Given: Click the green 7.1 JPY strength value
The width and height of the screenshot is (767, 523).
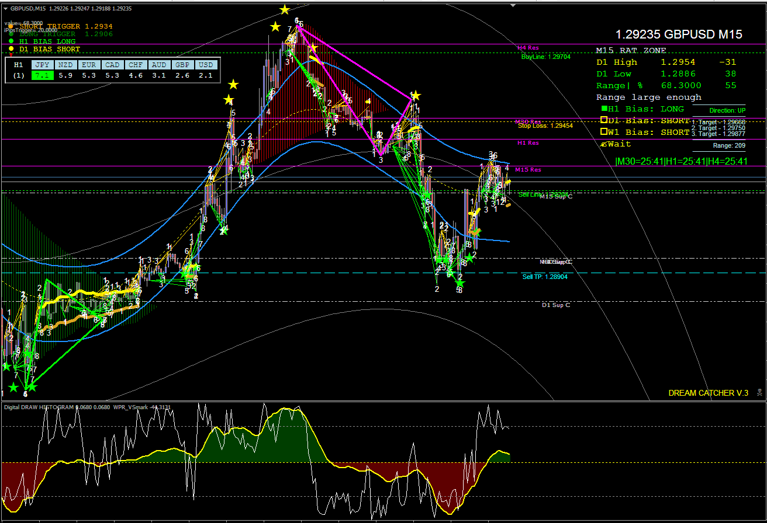Looking at the screenshot, I should [42, 75].
